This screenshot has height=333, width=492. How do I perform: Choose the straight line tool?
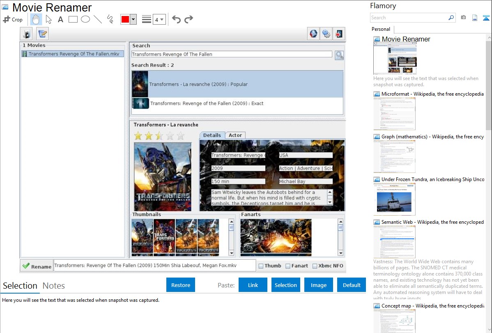(98, 19)
